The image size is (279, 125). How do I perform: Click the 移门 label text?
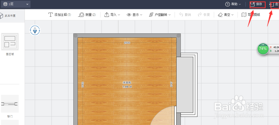(10, 116)
